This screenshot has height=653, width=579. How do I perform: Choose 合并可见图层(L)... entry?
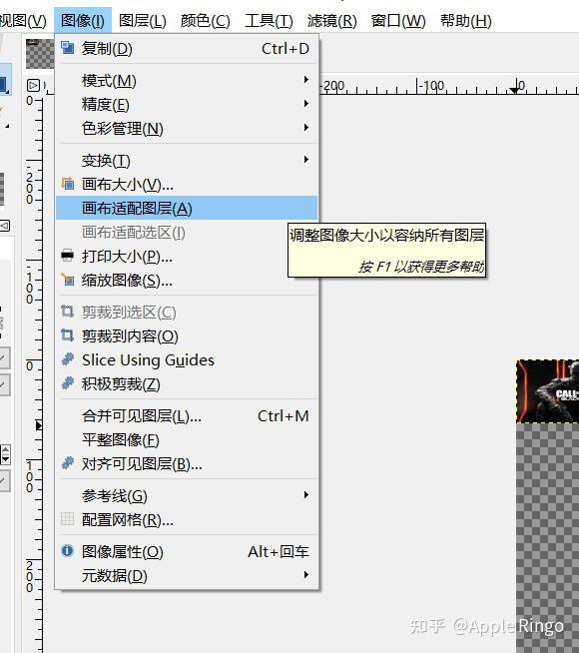click(x=187, y=415)
